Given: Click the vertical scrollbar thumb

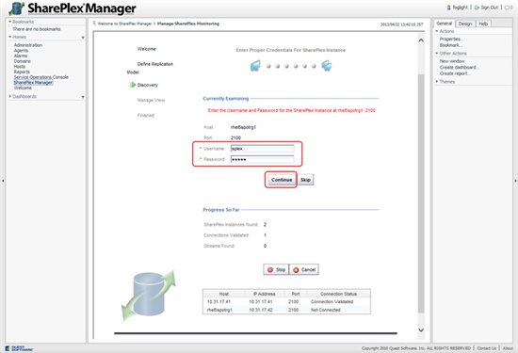Looking at the screenshot, I should tap(421, 193).
